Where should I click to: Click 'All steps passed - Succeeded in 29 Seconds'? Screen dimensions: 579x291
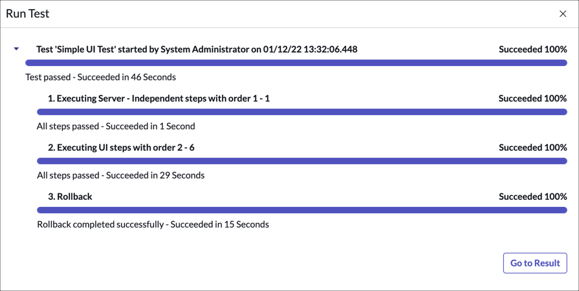pos(120,175)
